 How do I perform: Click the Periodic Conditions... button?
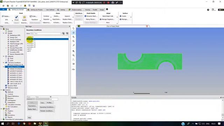pyautogui.click(x=47, y=111)
